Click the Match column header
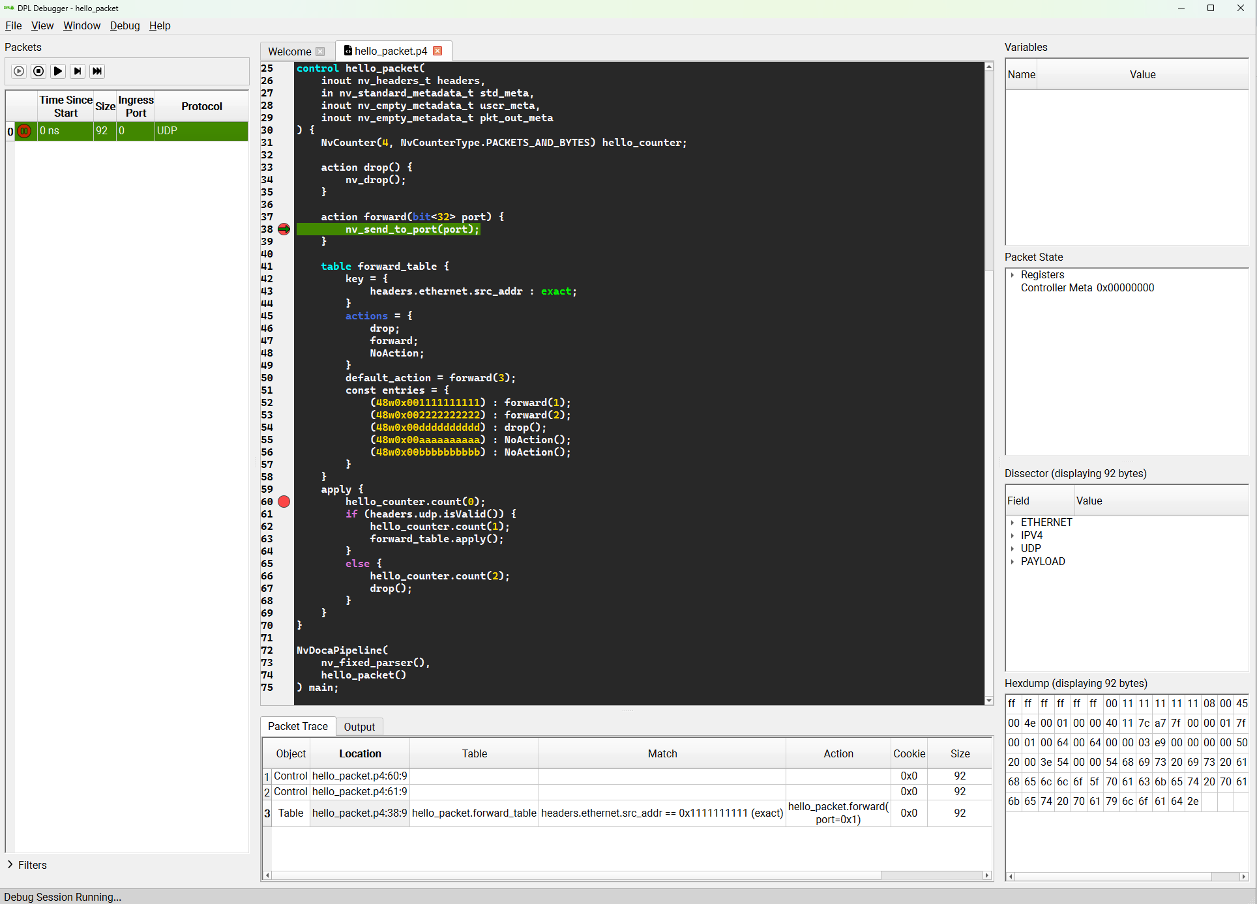This screenshot has width=1257, height=904. (662, 753)
